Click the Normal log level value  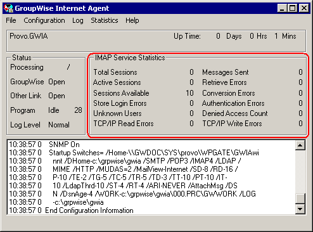(59, 125)
